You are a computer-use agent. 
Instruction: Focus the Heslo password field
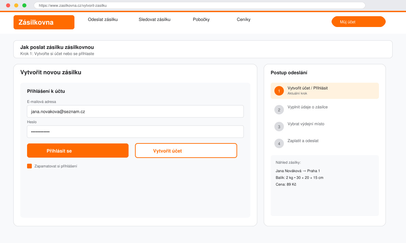tap(135, 132)
